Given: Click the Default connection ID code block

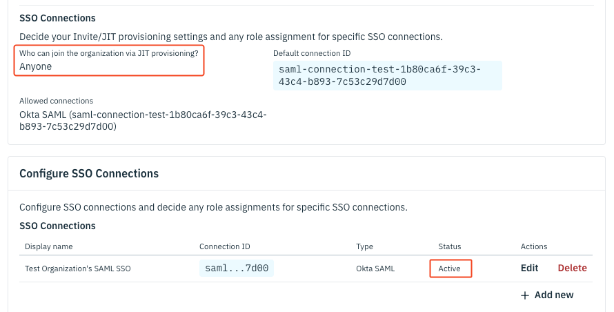Looking at the screenshot, I should click(387, 76).
